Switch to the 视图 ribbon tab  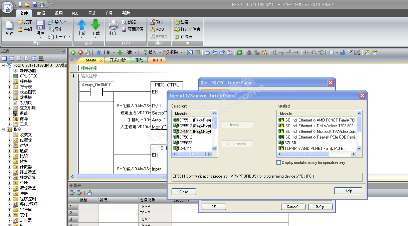(58, 13)
